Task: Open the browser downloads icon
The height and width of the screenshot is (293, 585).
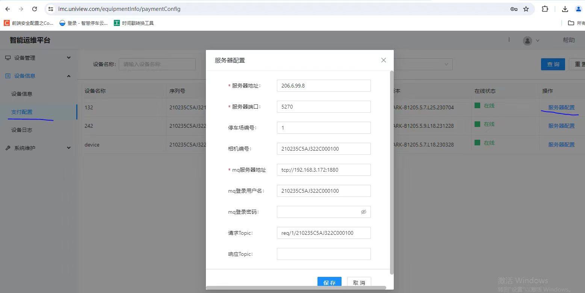Action: 565,9
